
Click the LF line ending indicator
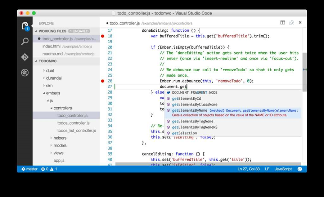[x=267, y=169]
